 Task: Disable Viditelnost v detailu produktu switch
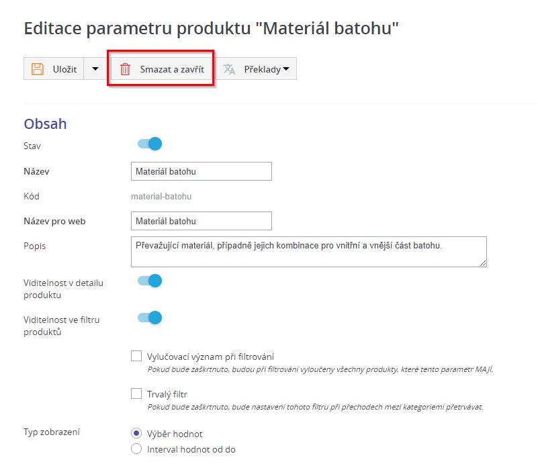150,281
